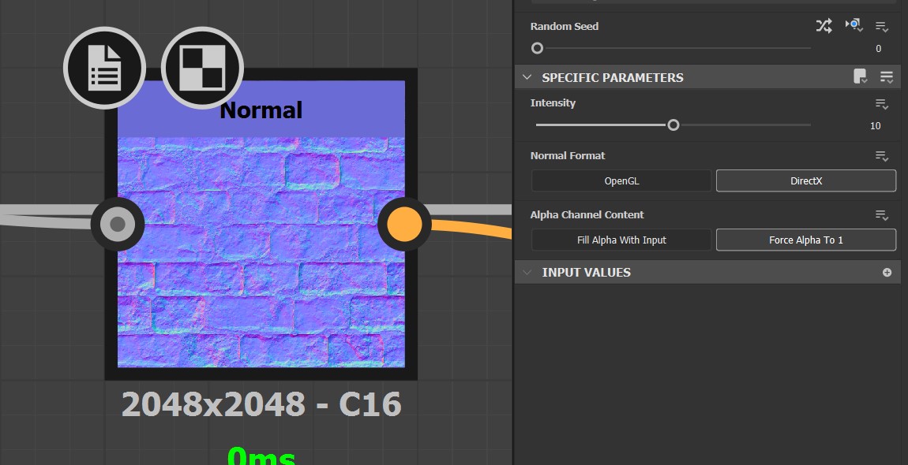
Task: Click the document icon above the Normal node
Action: [104, 68]
